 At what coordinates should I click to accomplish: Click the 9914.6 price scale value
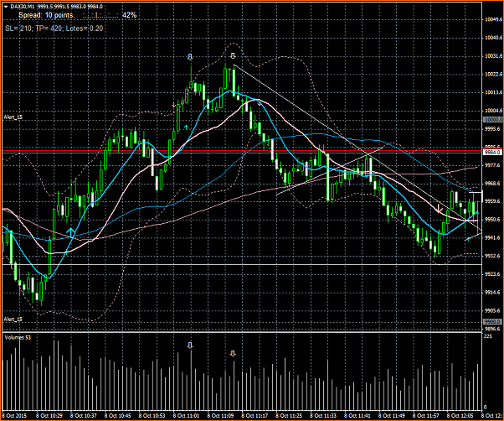[x=493, y=293]
